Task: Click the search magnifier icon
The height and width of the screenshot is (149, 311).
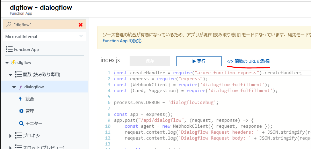Action: pos(9,24)
